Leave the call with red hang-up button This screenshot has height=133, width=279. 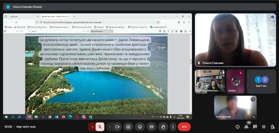184,127
